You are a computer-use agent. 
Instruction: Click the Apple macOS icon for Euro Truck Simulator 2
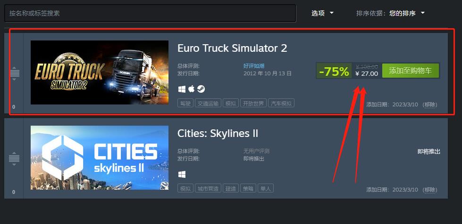pyautogui.click(x=192, y=89)
